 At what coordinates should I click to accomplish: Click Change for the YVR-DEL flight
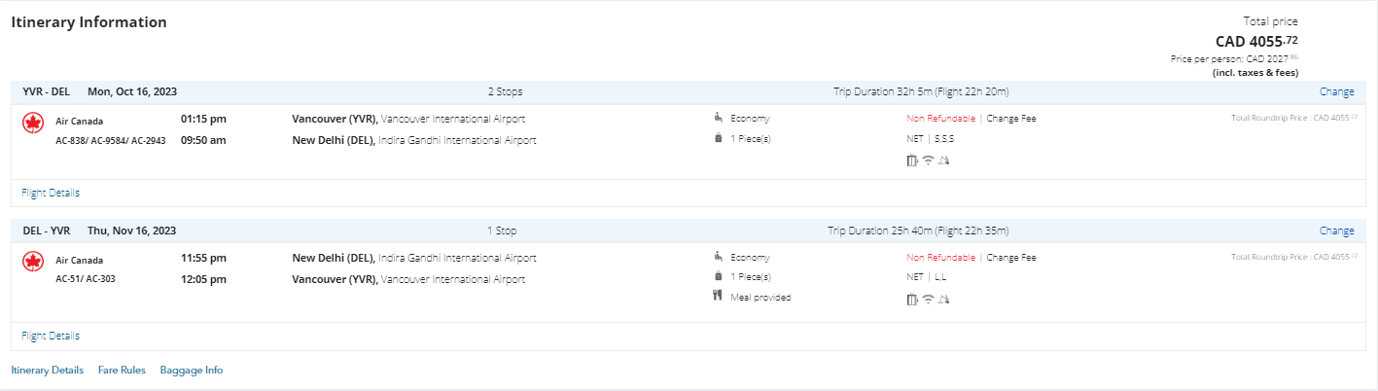click(1336, 92)
